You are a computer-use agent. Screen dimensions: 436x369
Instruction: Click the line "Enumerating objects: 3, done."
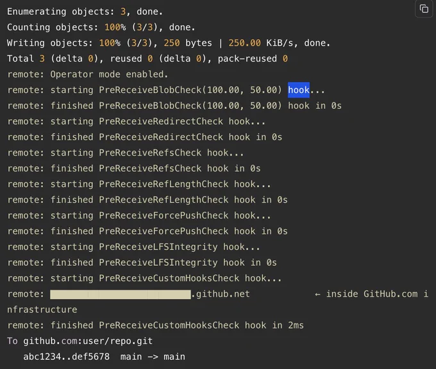pyautogui.click(x=85, y=12)
